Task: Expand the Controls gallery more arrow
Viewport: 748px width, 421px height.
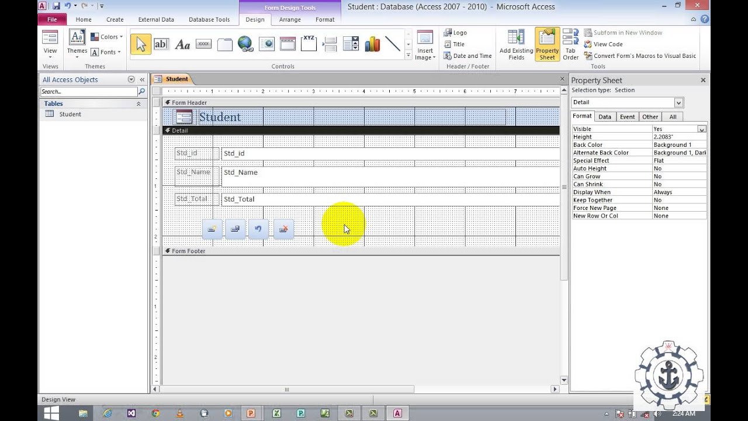Action: tap(408, 56)
